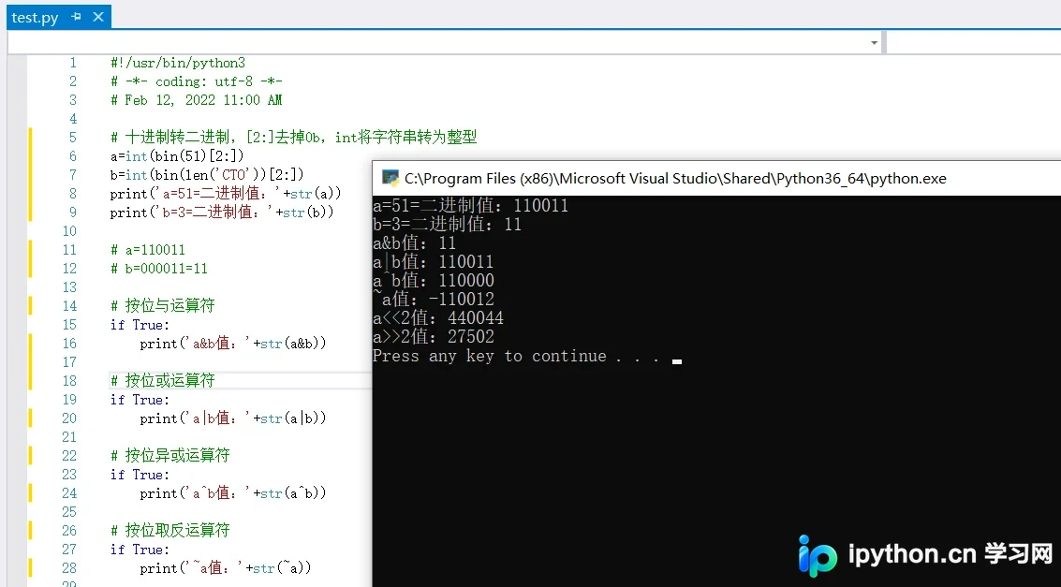Place cursor on 'a=int(bin(51)[2:])' line
1061x587 pixels.
click(177, 156)
